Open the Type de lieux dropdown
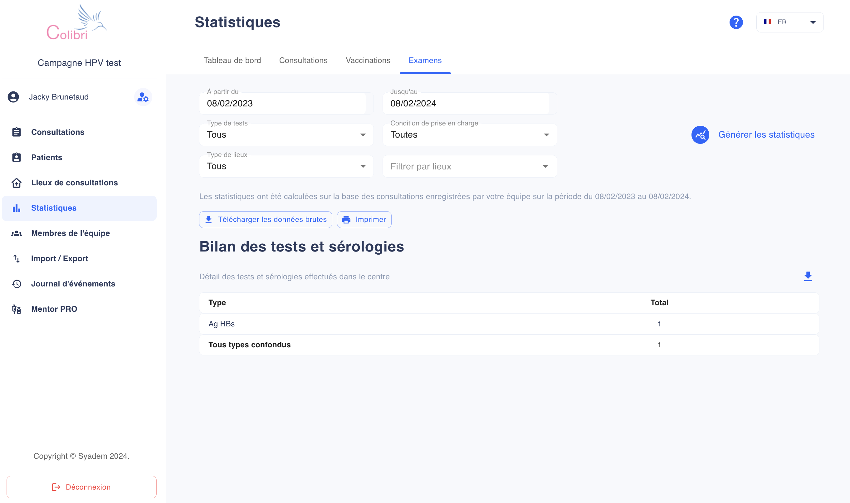Image resolution: width=850 pixels, height=503 pixels. (286, 166)
